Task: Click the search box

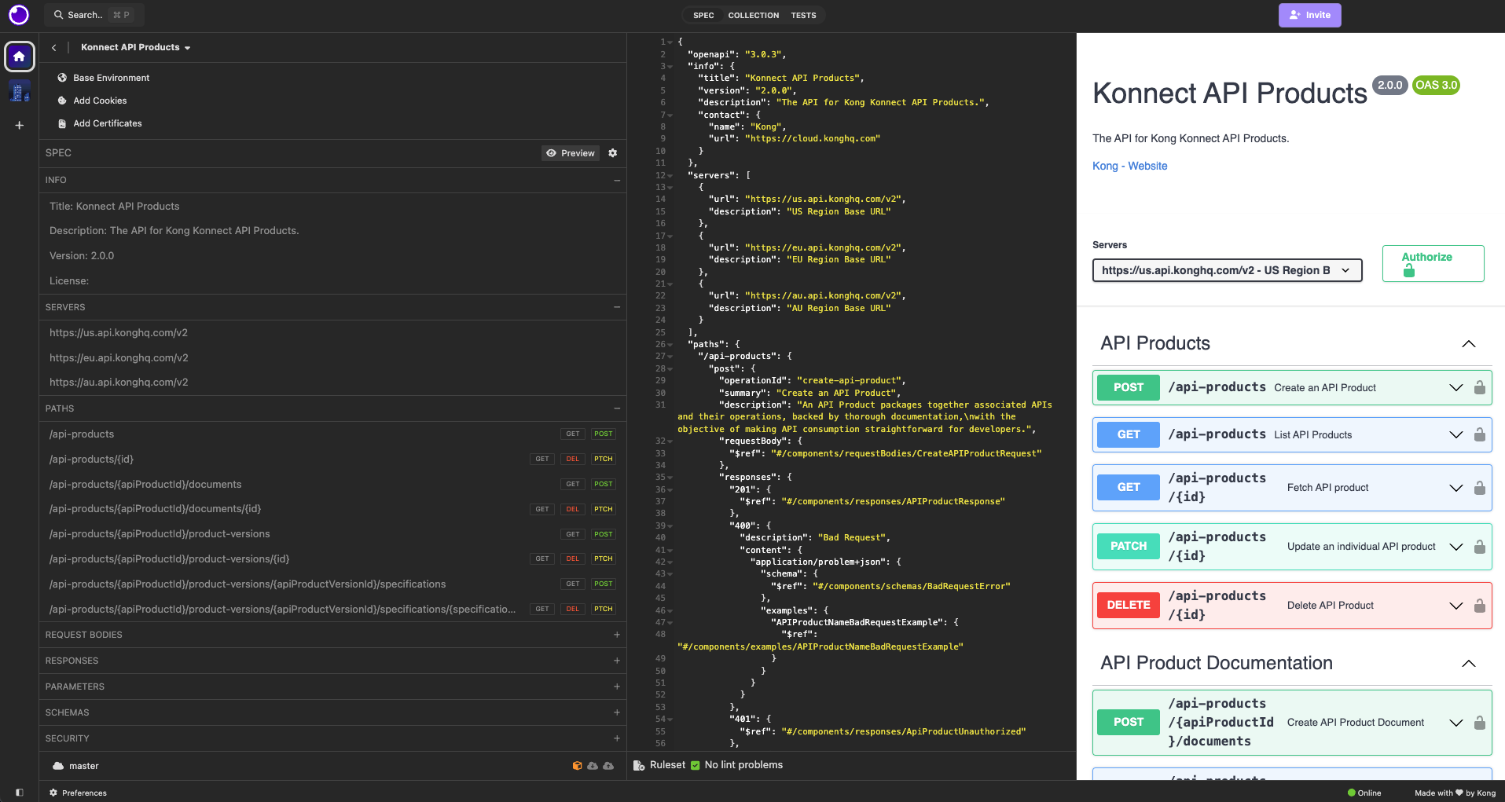Action: click(x=94, y=15)
